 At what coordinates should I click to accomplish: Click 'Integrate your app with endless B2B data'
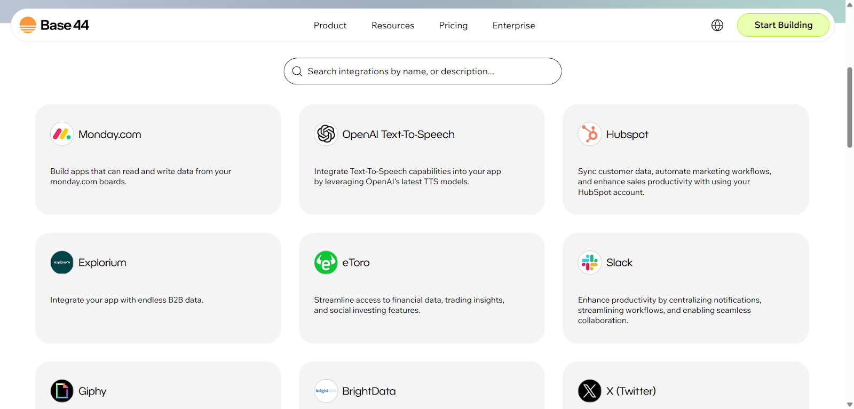(126, 300)
